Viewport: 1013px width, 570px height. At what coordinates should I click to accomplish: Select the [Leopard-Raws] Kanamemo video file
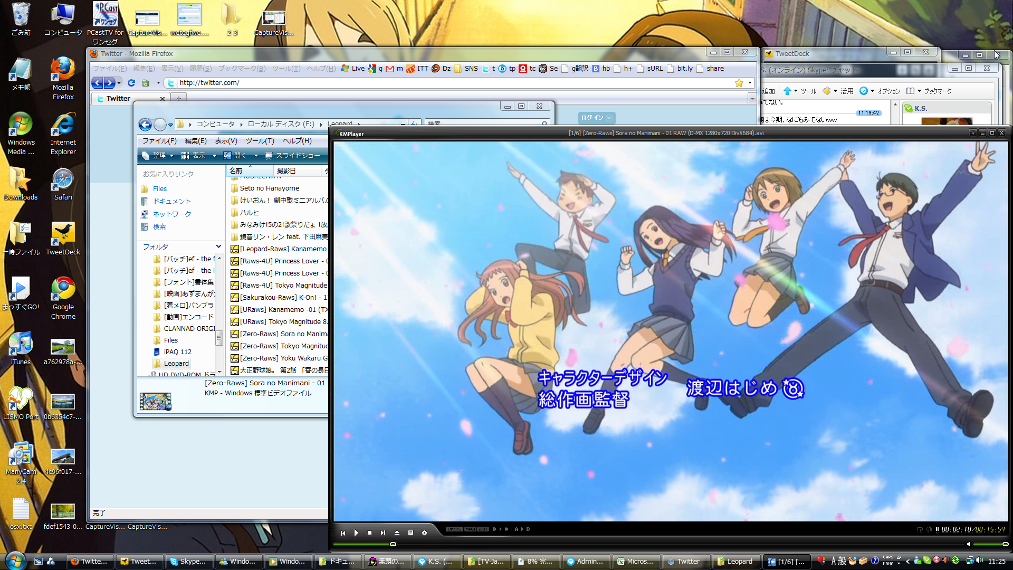(x=279, y=249)
